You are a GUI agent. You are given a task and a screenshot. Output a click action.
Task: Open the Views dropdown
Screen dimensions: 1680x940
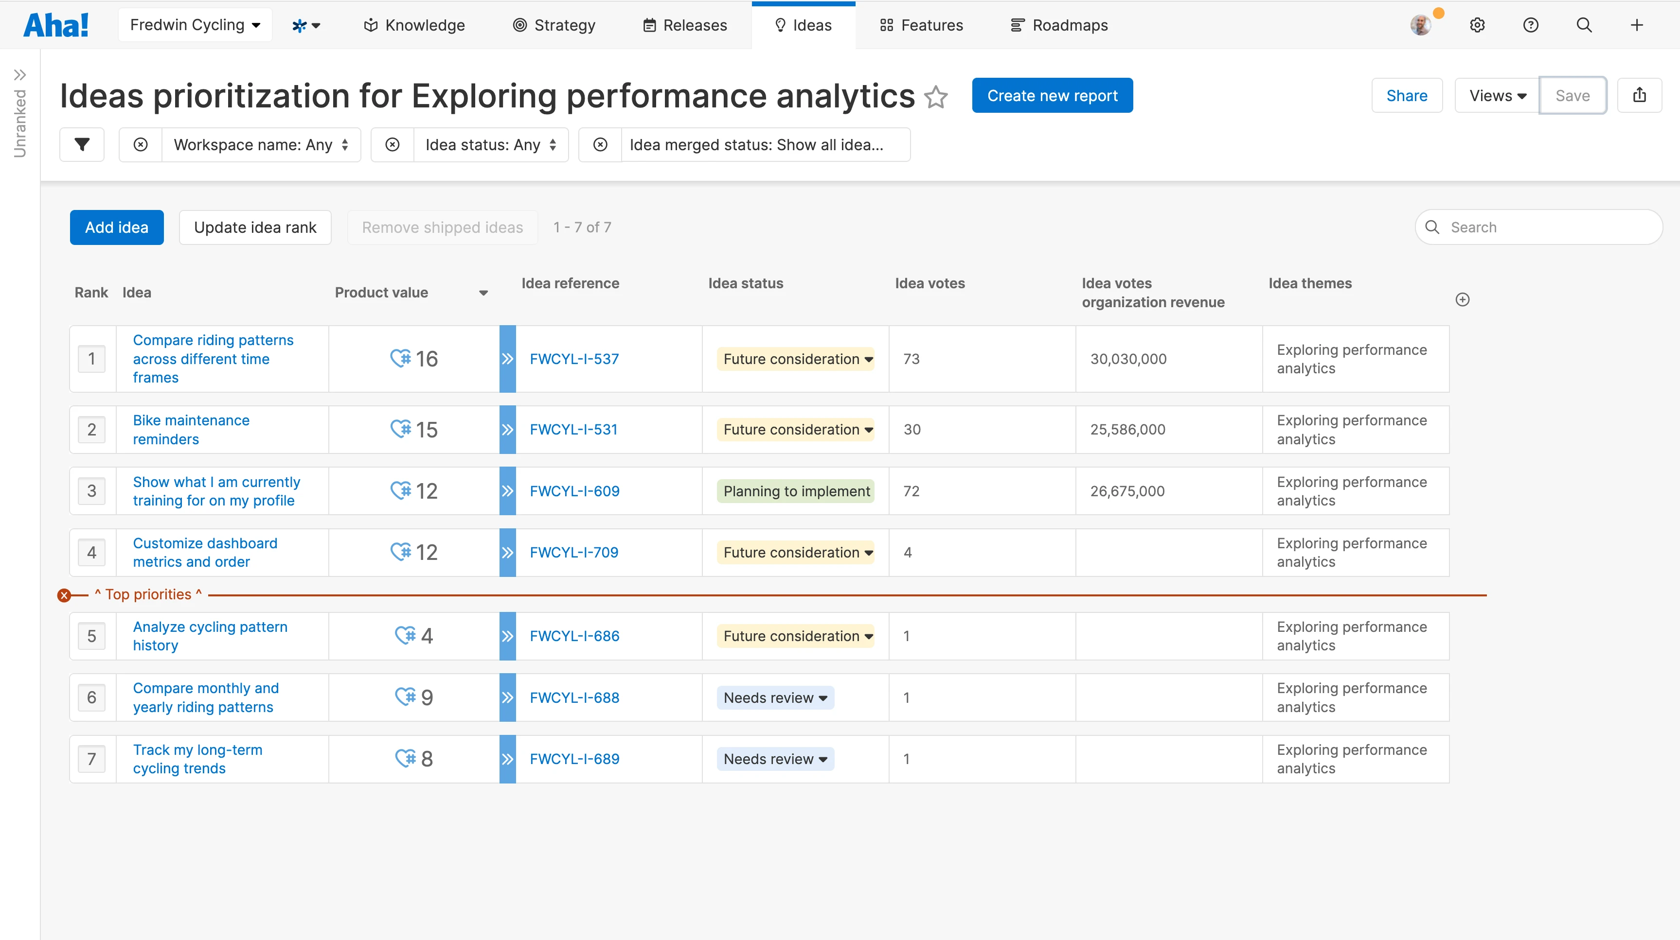tap(1497, 96)
